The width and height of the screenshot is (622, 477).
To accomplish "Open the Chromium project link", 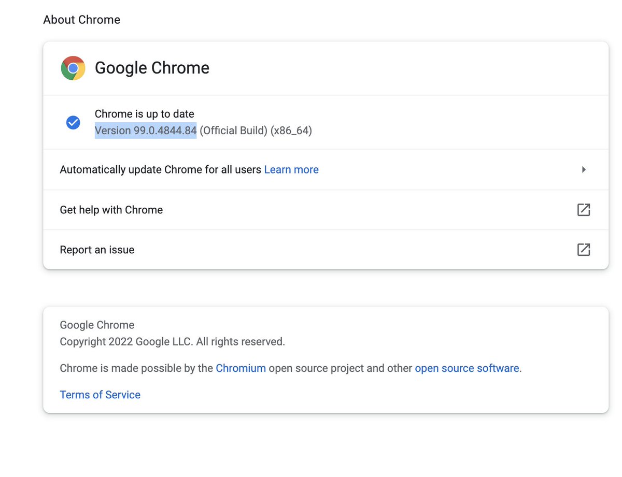I will point(241,368).
